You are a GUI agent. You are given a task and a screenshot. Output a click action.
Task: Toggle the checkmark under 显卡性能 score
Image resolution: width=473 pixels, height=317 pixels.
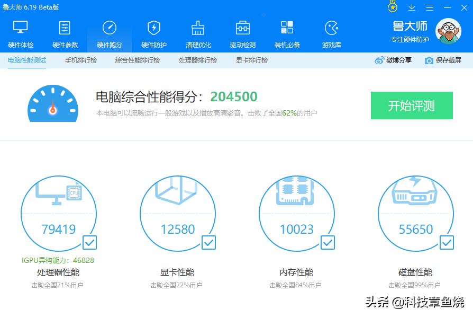pyautogui.click(x=208, y=243)
